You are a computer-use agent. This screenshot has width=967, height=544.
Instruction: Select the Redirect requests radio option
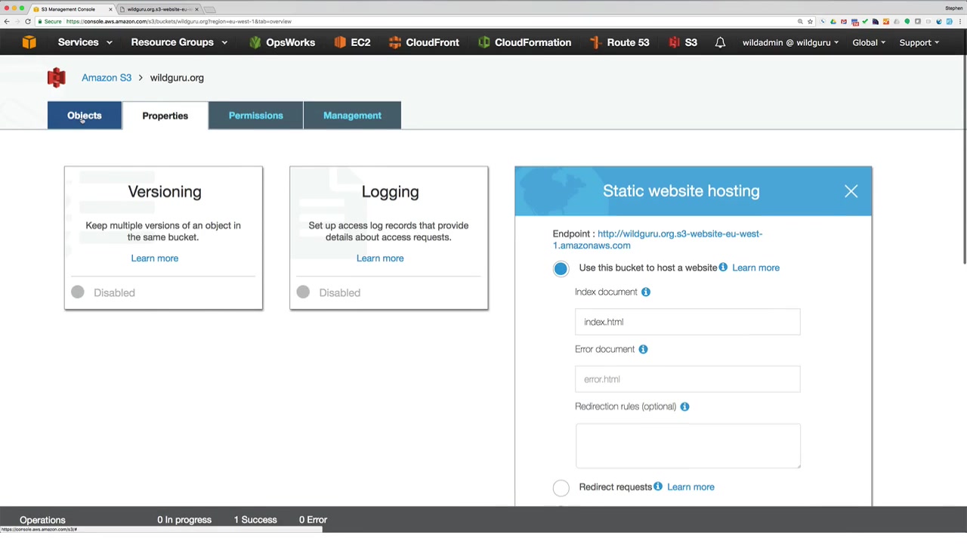point(561,487)
